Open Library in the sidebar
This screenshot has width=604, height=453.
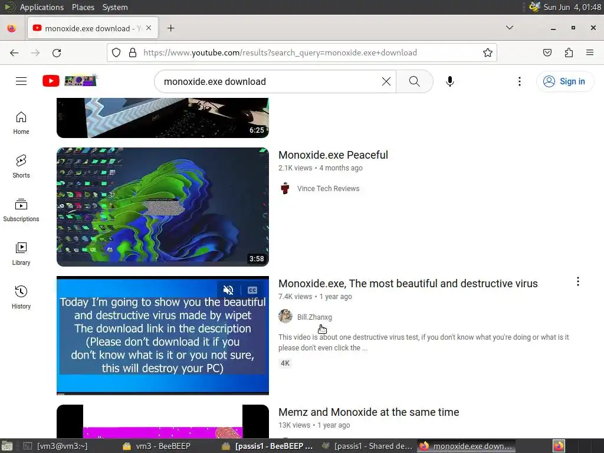click(x=21, y=254)
